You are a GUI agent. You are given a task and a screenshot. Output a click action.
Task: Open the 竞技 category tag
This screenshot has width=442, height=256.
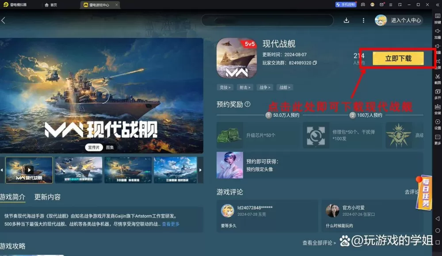pos(225,88)
